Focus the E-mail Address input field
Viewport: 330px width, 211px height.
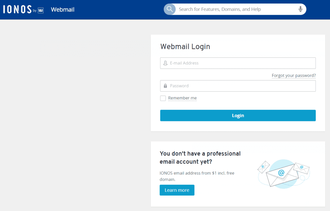pyautogui.click(x=238, y=63)
